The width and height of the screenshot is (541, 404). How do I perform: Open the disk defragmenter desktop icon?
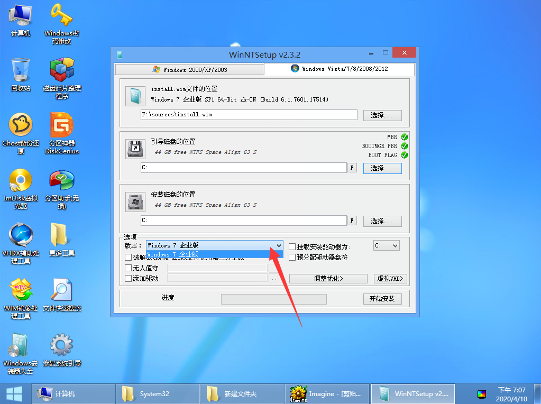pyautogui.click(x=61, y=70)
